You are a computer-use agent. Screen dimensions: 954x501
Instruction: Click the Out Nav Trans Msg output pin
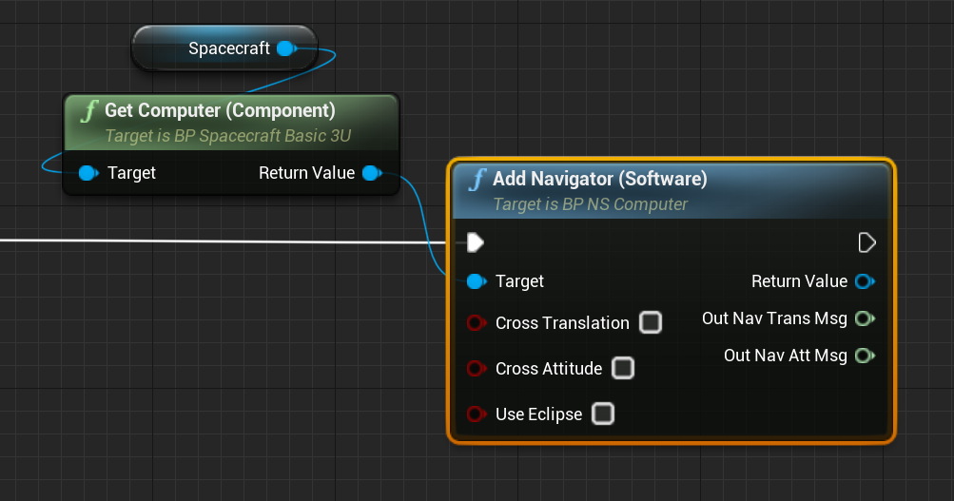point(864,318)
